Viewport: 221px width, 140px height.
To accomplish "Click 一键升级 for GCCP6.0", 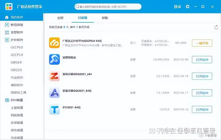I will [x=202, y=43].
